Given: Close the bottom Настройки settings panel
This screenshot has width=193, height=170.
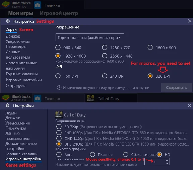Looking at the screenshot, I should pyautogui.click(x=189, y=105).
